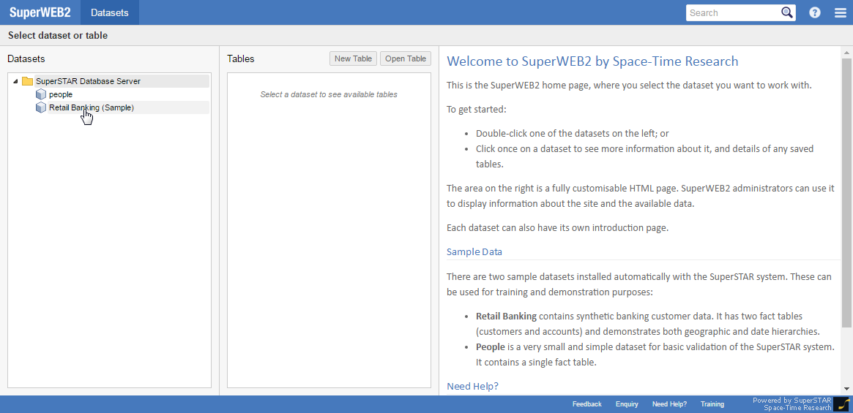
Task: Click the Space-Time Research logo icon
Action: pos(842,404)
